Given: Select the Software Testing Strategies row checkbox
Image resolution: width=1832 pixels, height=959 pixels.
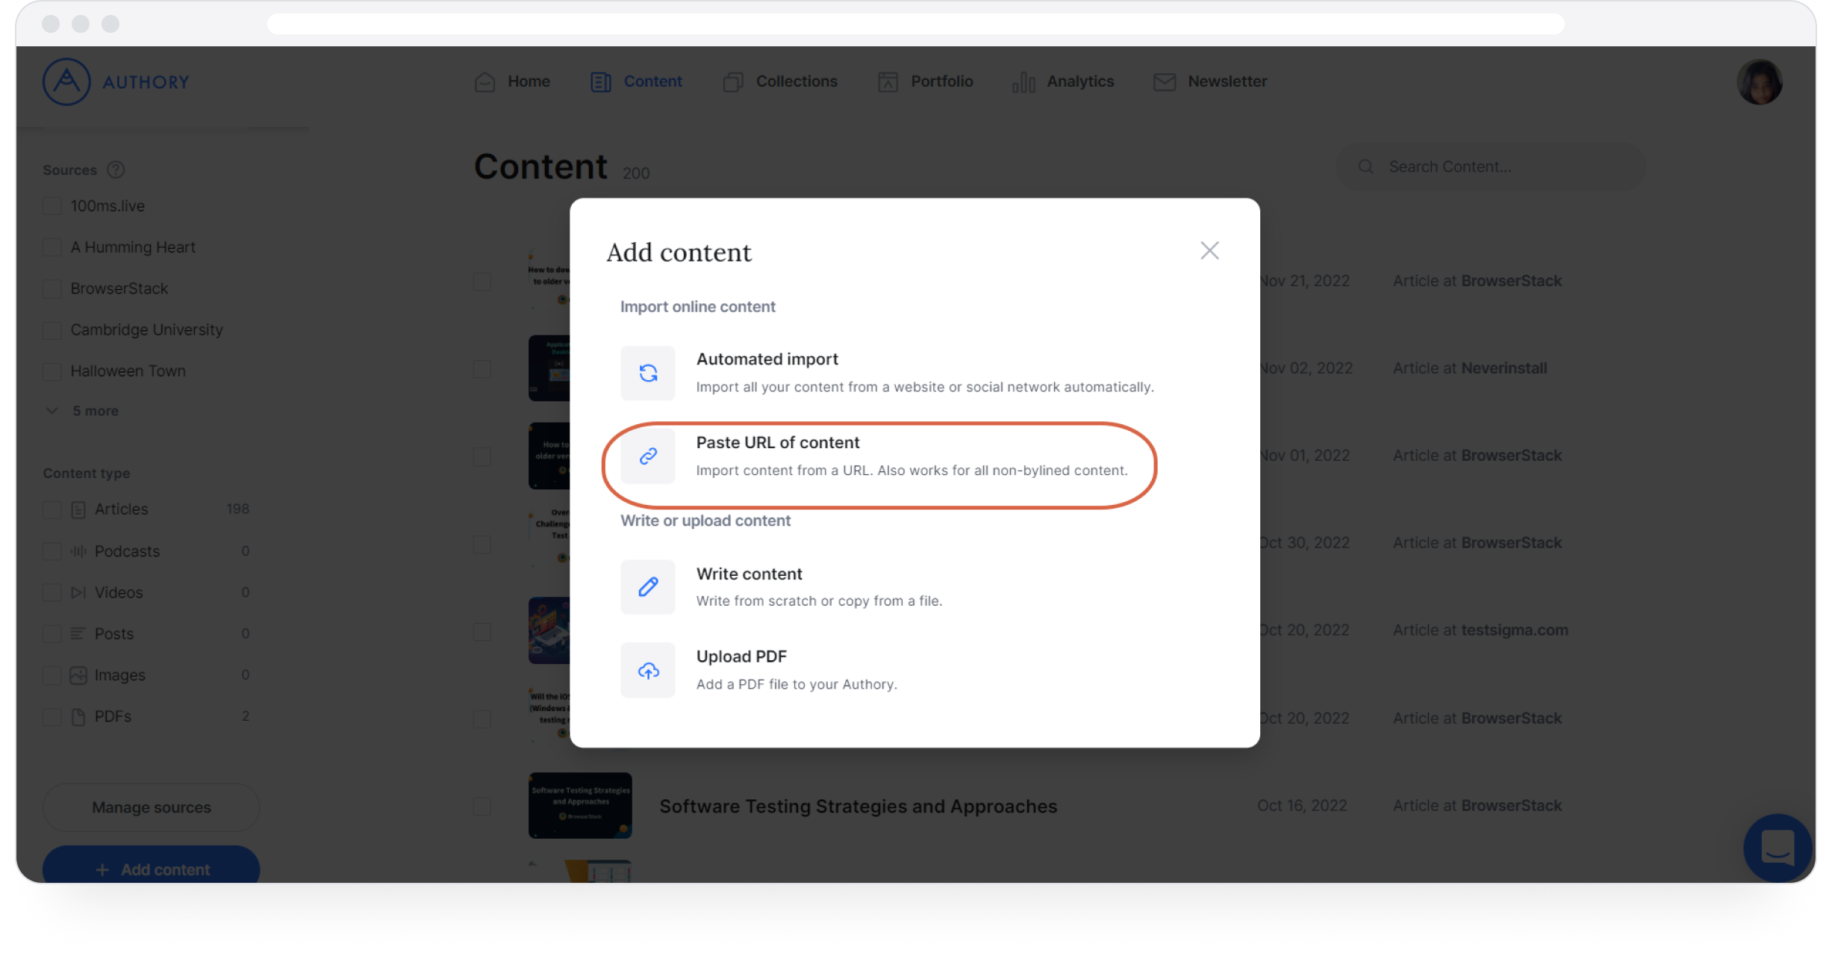Looking at the screenshot, I should 482,806.
